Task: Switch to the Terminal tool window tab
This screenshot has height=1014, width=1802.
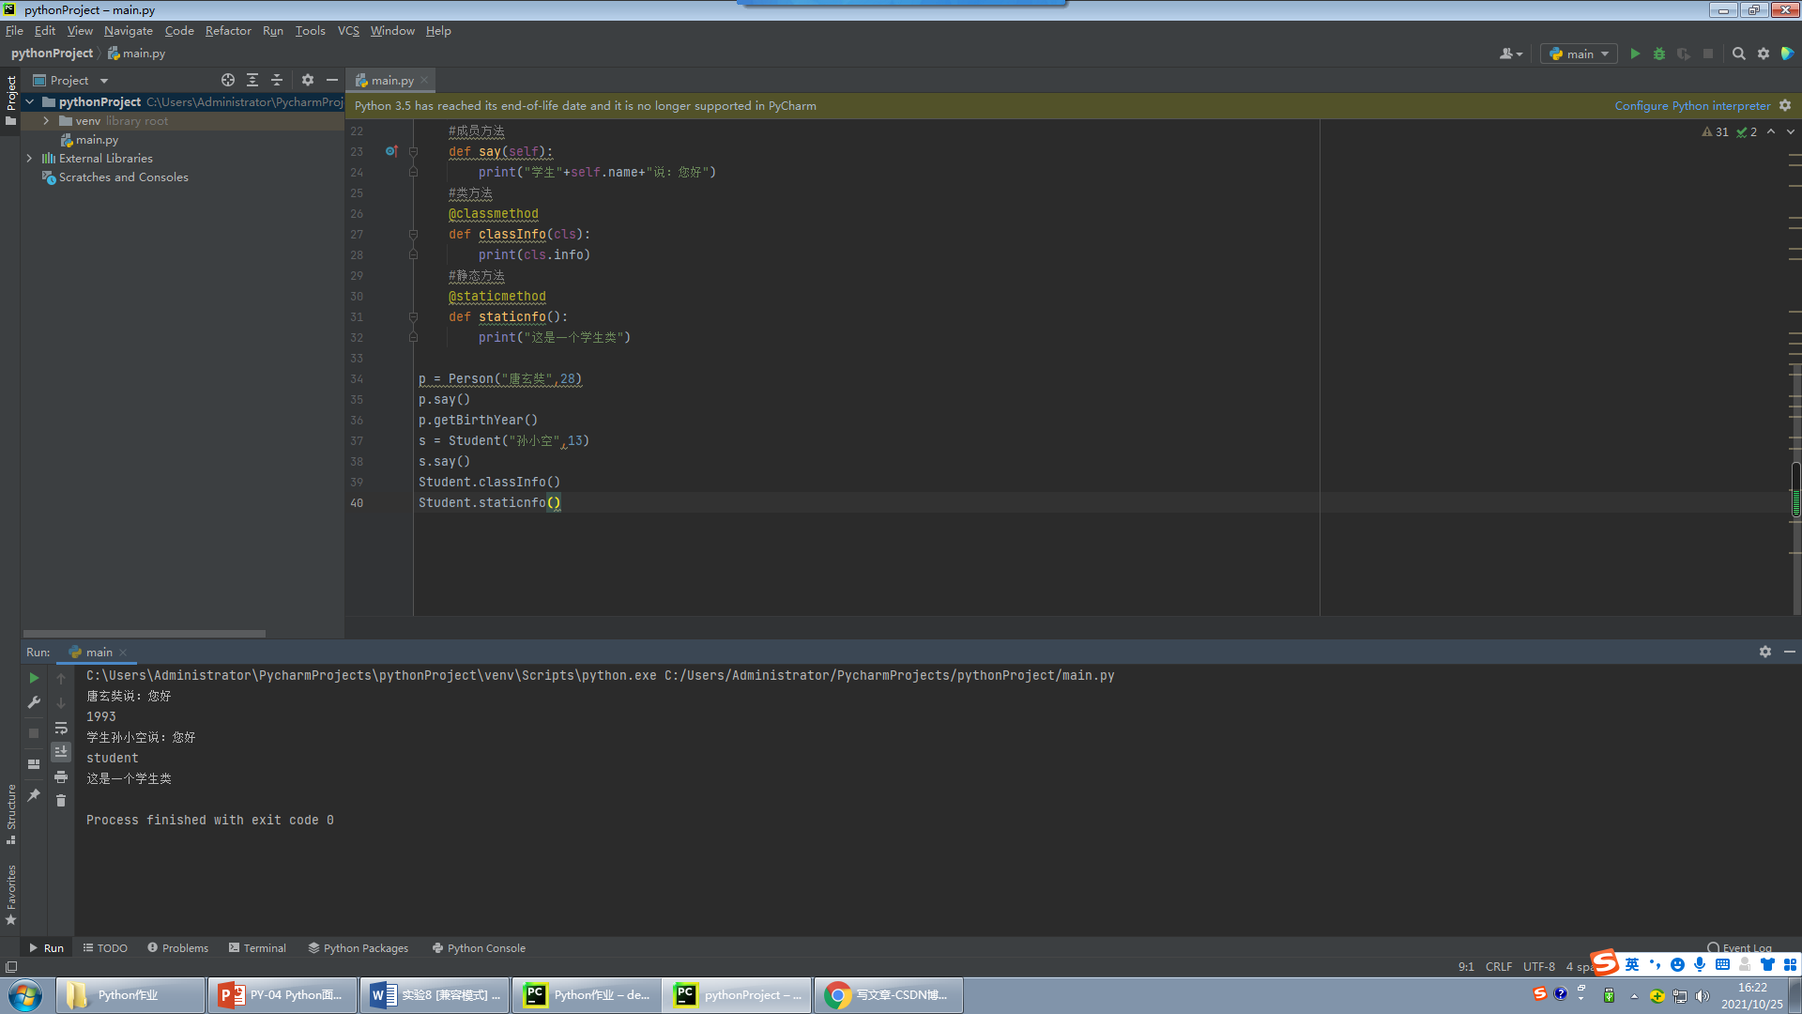Action: pyautogui.click(x=257, y=947)
